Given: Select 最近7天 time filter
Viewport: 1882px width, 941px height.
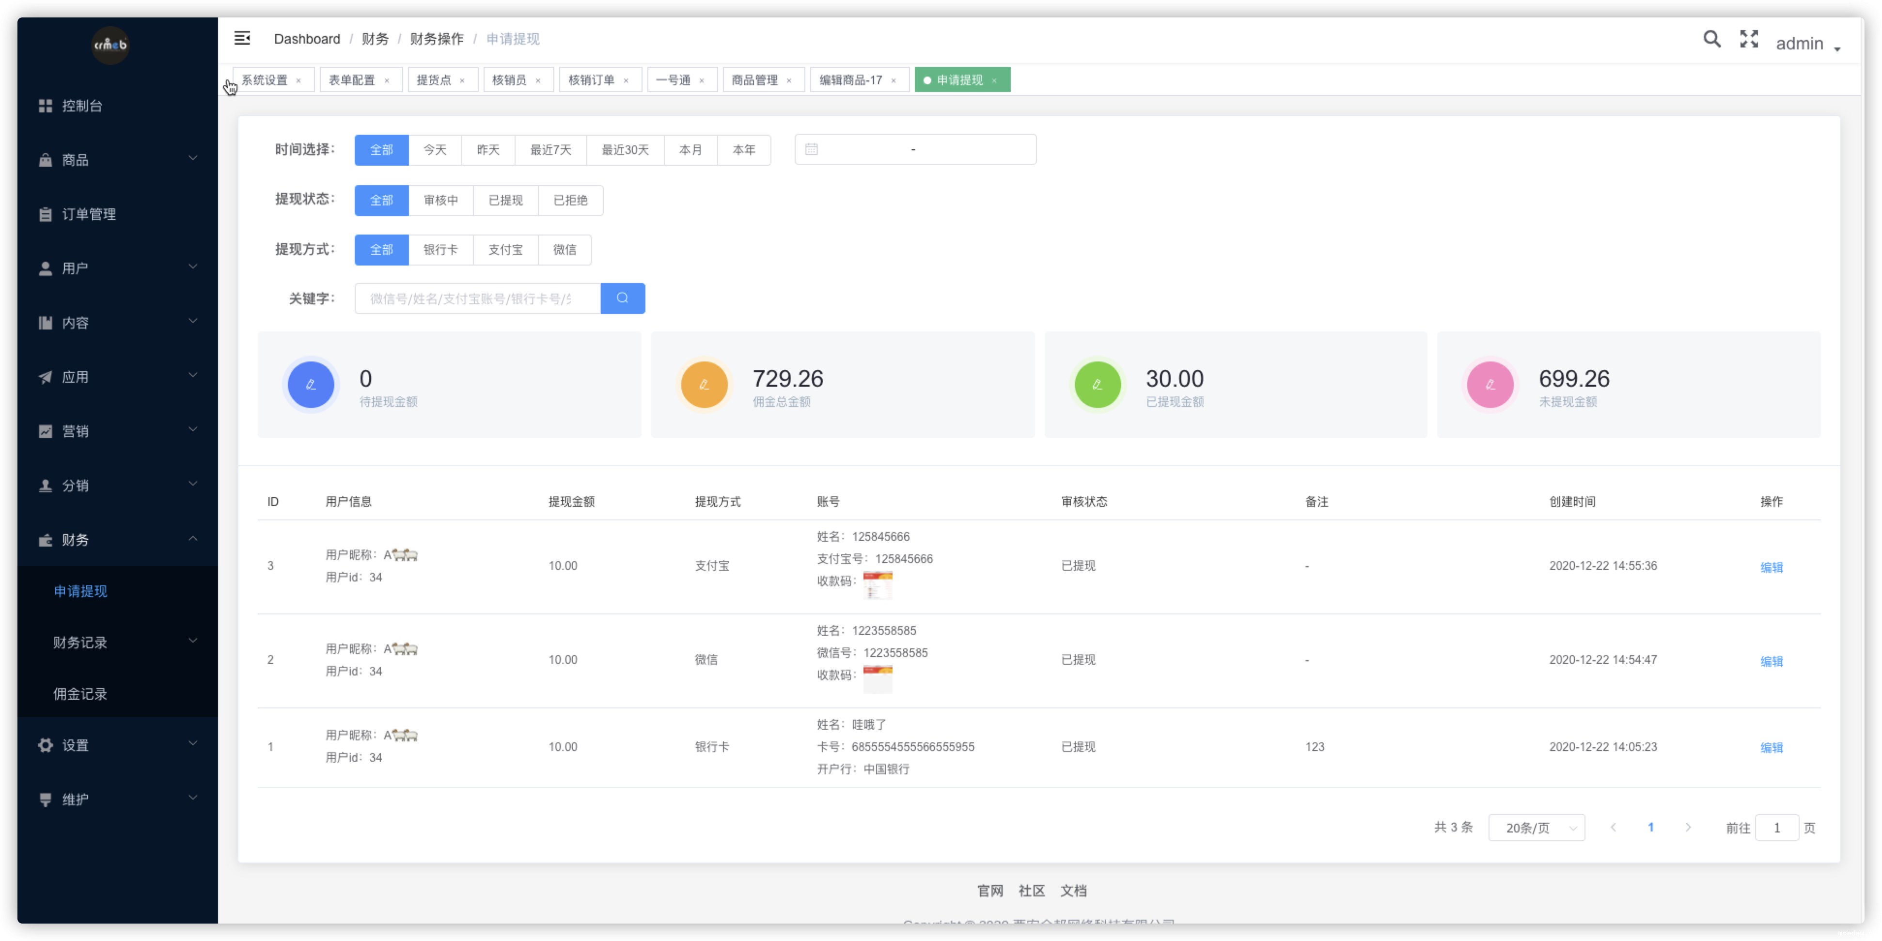Looking at the screenshot, I should click(x=550, y=150).
